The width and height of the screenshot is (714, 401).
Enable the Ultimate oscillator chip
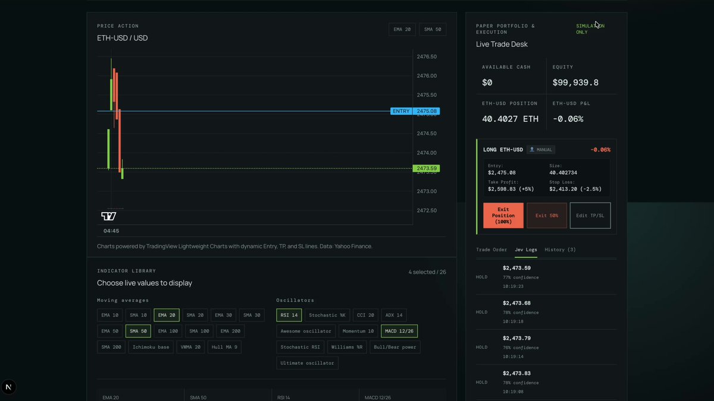[307, 363]
